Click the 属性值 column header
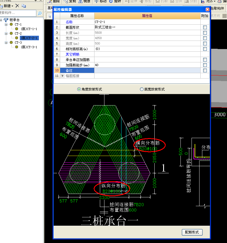 [147, 16]
